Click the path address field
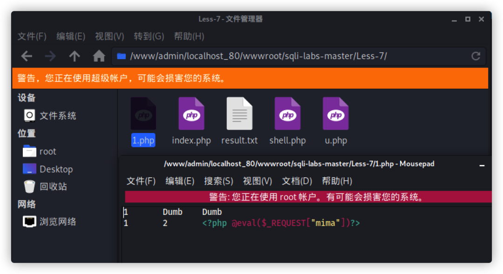Image resolution: width=503 pixels, height=274 pixels. click(x=299, y=56)
